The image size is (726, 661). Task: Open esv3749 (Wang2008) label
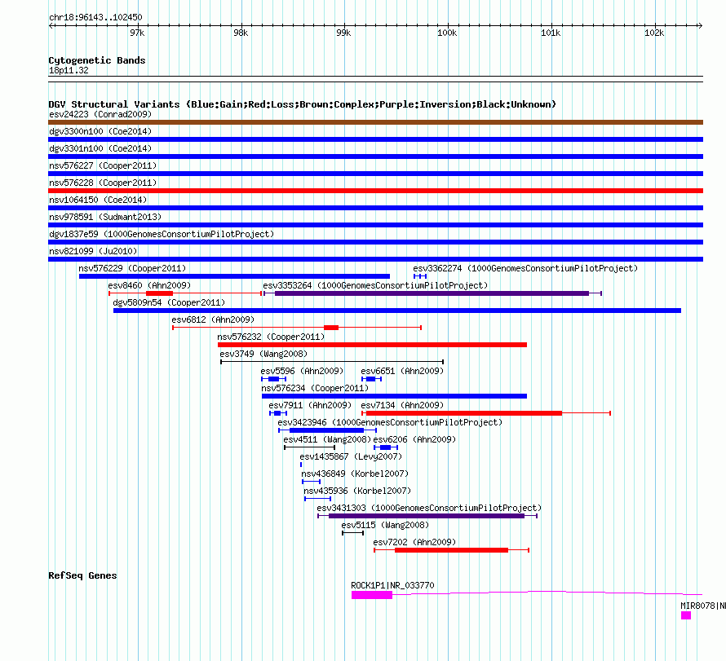tap(263, 354)
